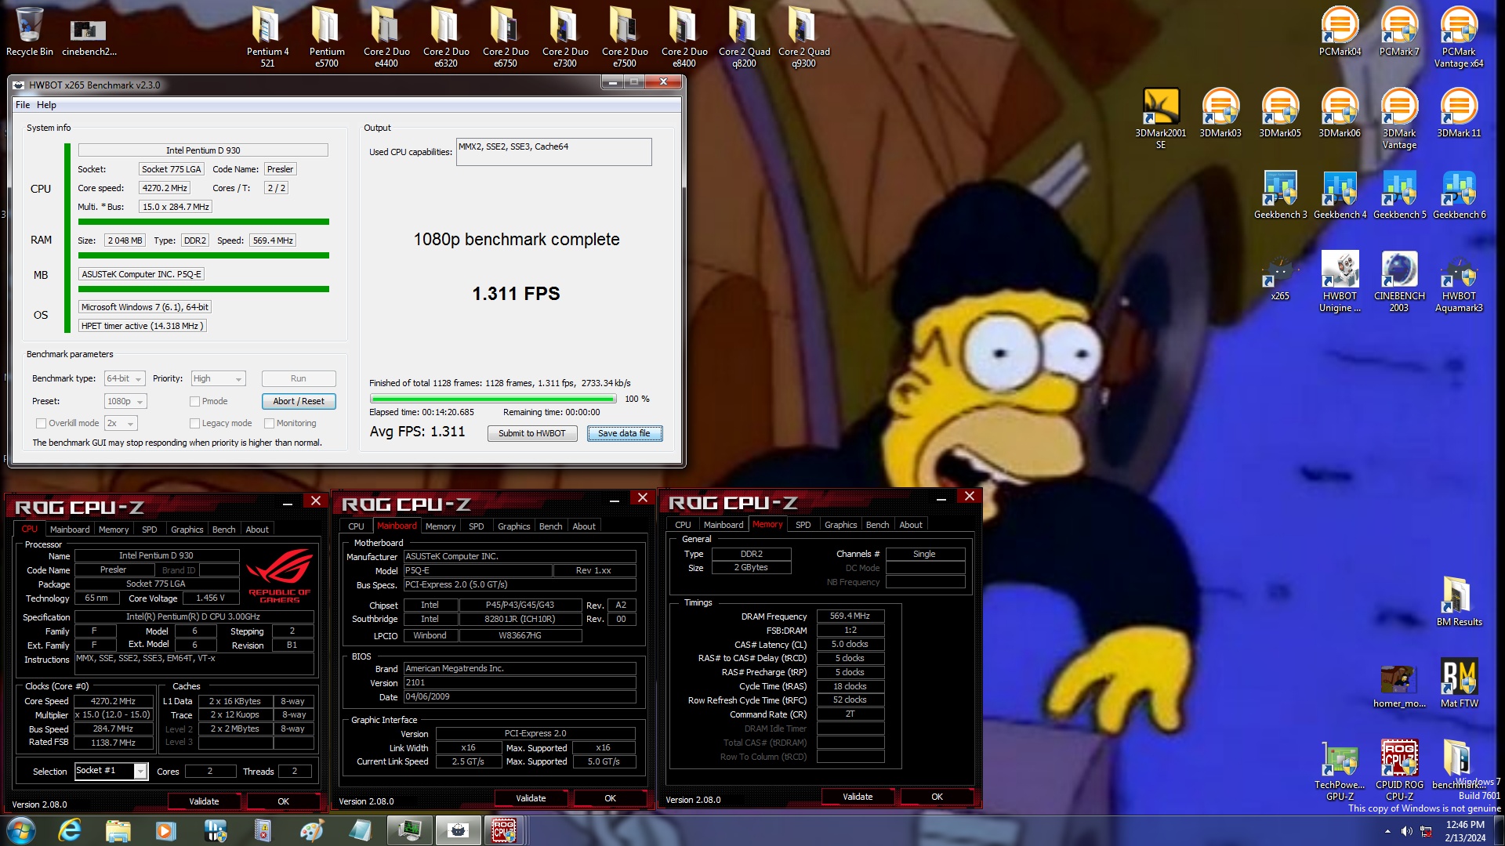Click the disabled Run button
Image resolution: width=1505 pixels, height=846 pixels.
(x=299, y=378)
